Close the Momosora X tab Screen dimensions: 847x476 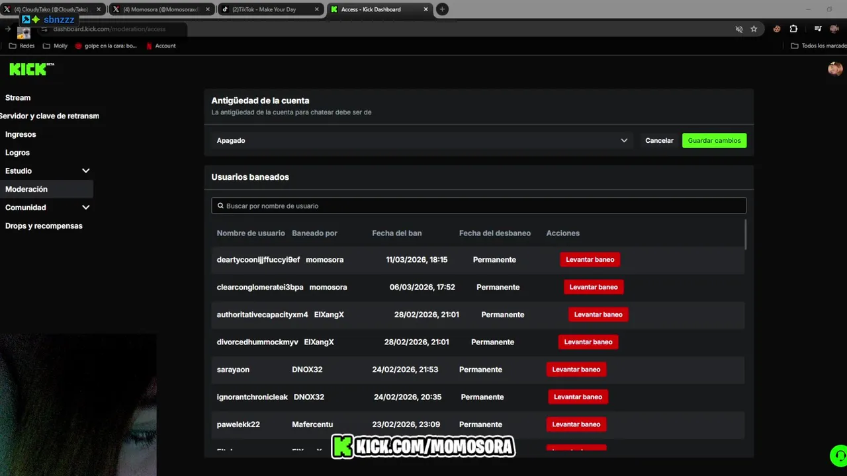click(208, 9)
